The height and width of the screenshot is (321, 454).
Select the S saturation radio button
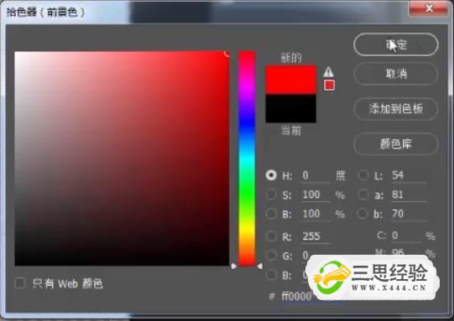coord(271,194)
